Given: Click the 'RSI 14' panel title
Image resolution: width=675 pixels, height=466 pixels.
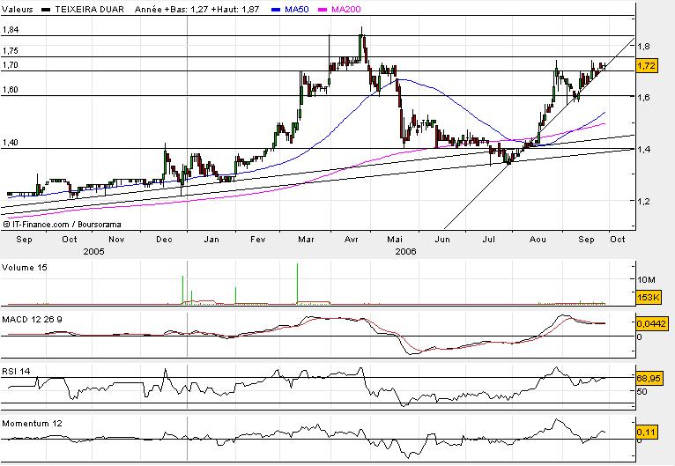Looking at the screenshot, I should point(16,371).
